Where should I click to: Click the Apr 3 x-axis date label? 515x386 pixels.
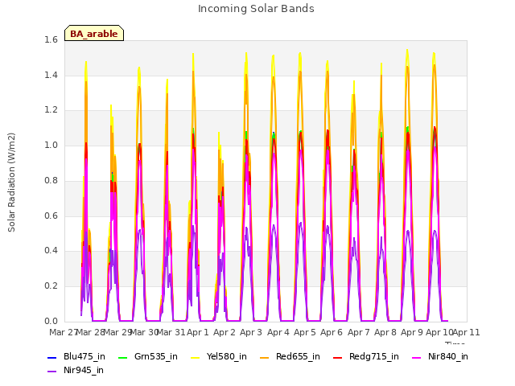point(251,332)
